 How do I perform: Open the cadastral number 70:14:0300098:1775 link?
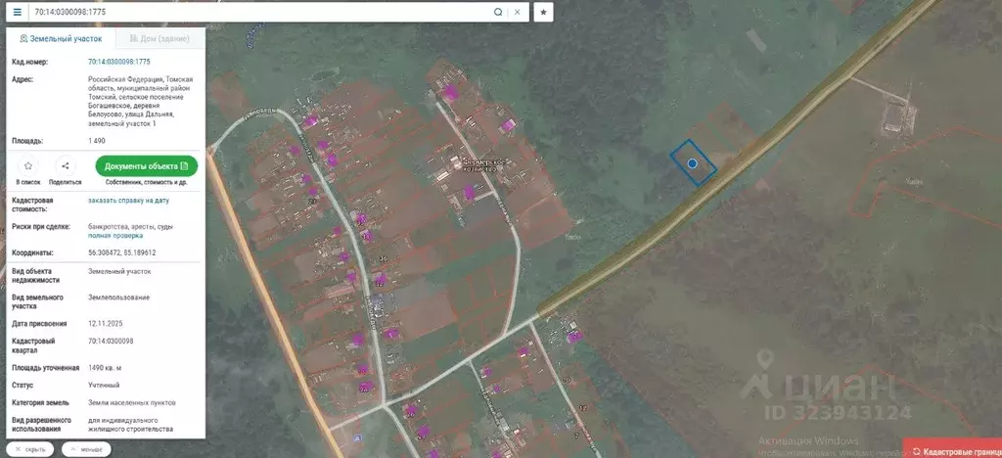point(118,62)
